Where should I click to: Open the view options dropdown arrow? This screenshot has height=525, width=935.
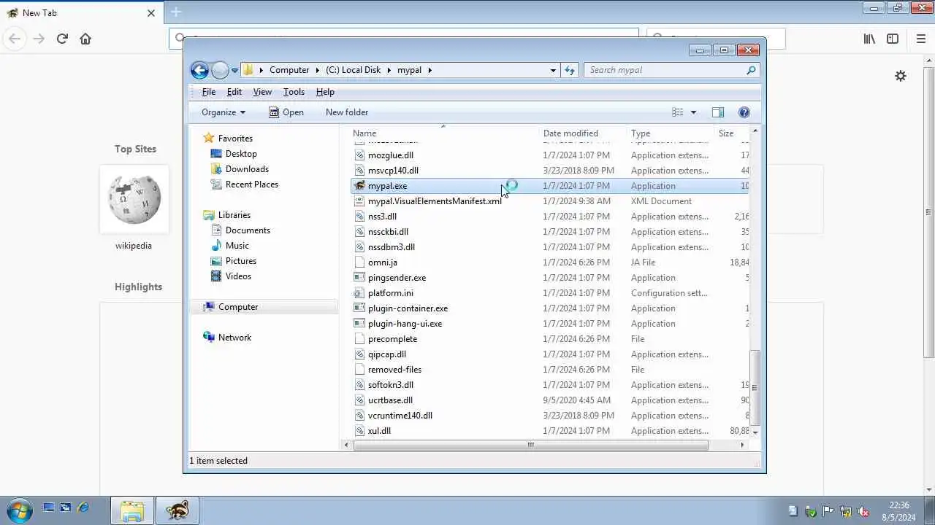coord(693,112)
